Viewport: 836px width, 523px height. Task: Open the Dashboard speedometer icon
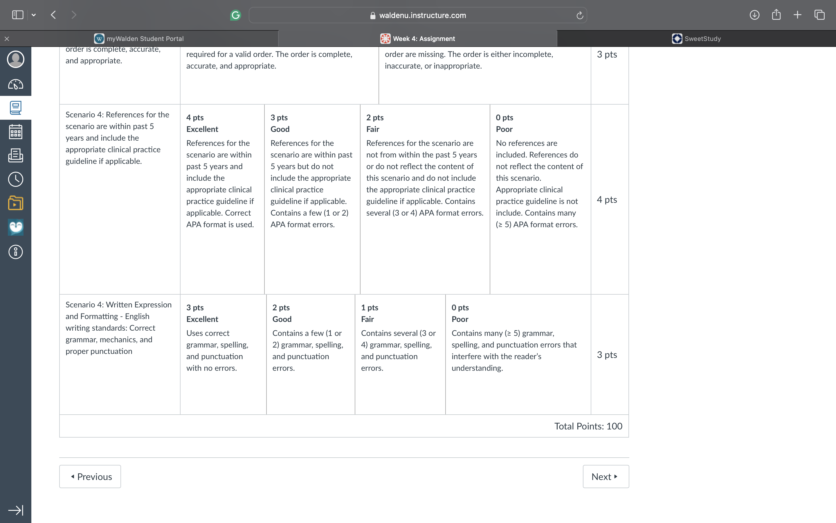[16, 84]
